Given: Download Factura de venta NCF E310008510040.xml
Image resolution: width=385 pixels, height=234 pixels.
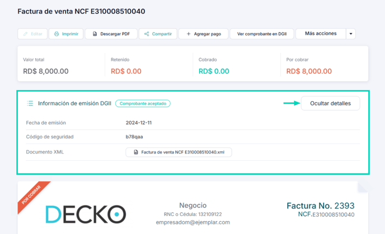Looking at the screenshot, I should [179, 152].
